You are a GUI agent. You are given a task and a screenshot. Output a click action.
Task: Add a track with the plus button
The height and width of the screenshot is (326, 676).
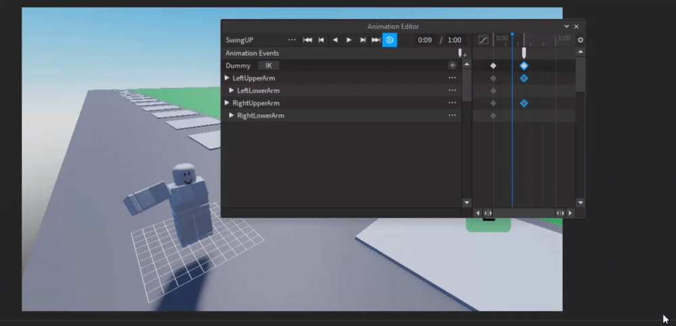tap(452, 66)
